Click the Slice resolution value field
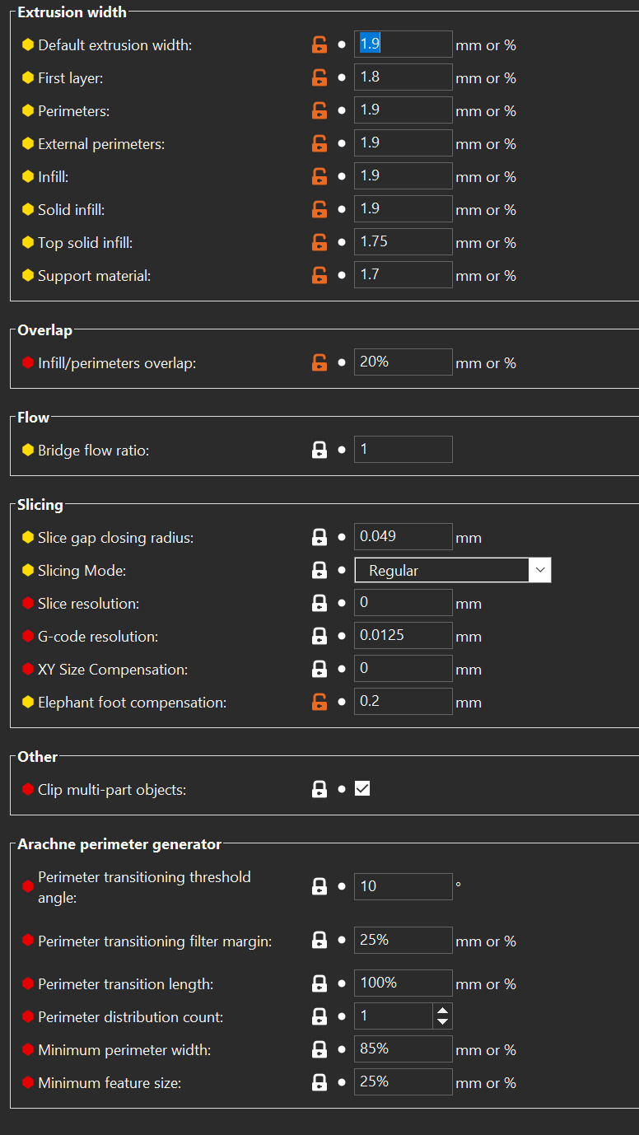This screenshot has width=639, height=1135. click(403, 602)
